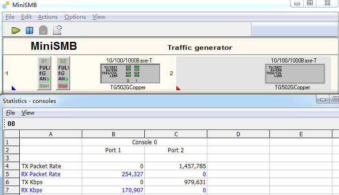
Task: Click the value 254,327 cell
Action: click(x=113, y=174)
